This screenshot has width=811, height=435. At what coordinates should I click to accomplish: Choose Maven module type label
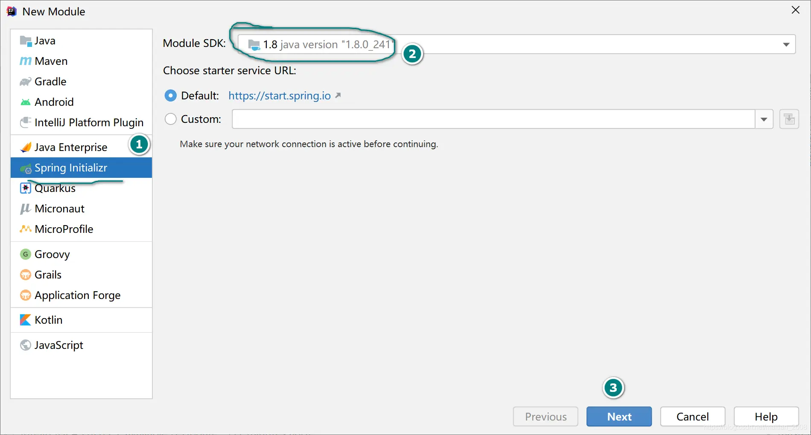point(51,61)
